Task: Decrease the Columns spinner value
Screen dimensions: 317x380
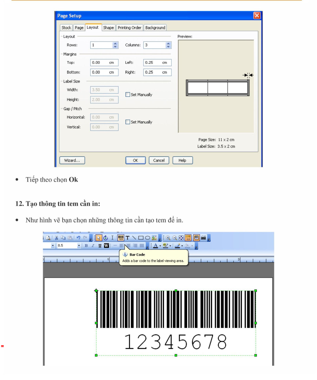Action: [x=168, y=47]
